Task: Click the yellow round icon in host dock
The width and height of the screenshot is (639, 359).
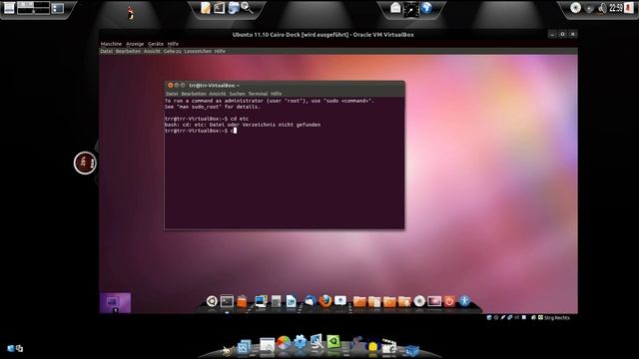Action: (x=372, y=346)
